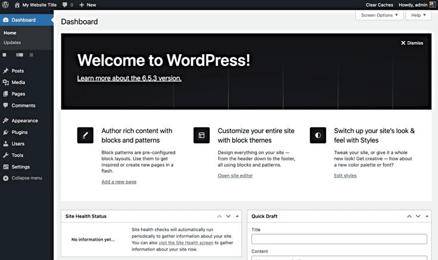This screenshot has width=438, height=260.
Task: Click the home icon beside My Website Title
Action: pyautogui.click(x=17, y=5)
